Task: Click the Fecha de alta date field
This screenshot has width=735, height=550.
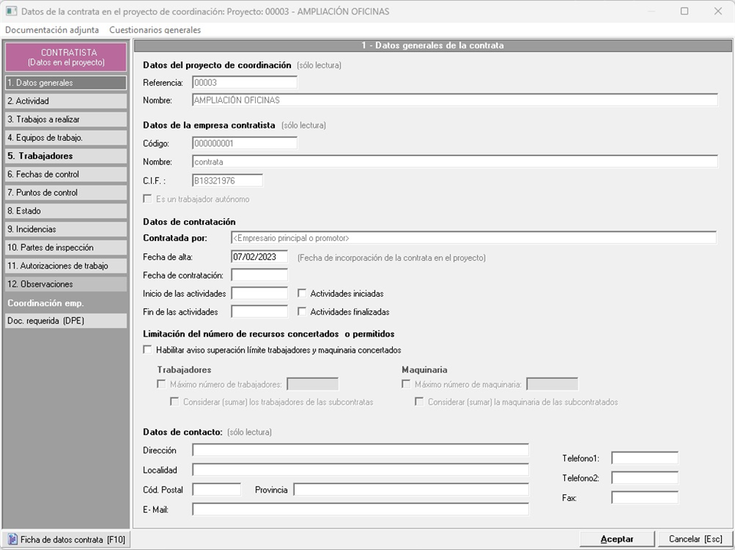Action: tap(259, 257)
